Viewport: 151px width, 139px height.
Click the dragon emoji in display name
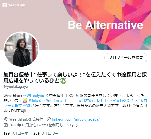pos(63,81)
